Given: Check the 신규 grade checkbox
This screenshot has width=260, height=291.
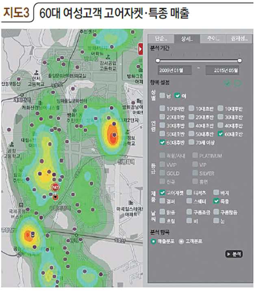Looking at the screenshot, I should click(162, 181).
